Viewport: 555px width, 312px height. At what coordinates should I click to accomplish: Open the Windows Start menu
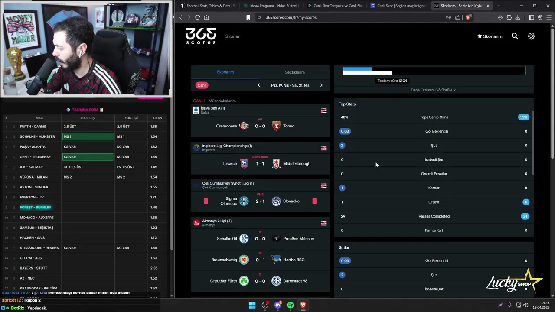tap(252, 305)
